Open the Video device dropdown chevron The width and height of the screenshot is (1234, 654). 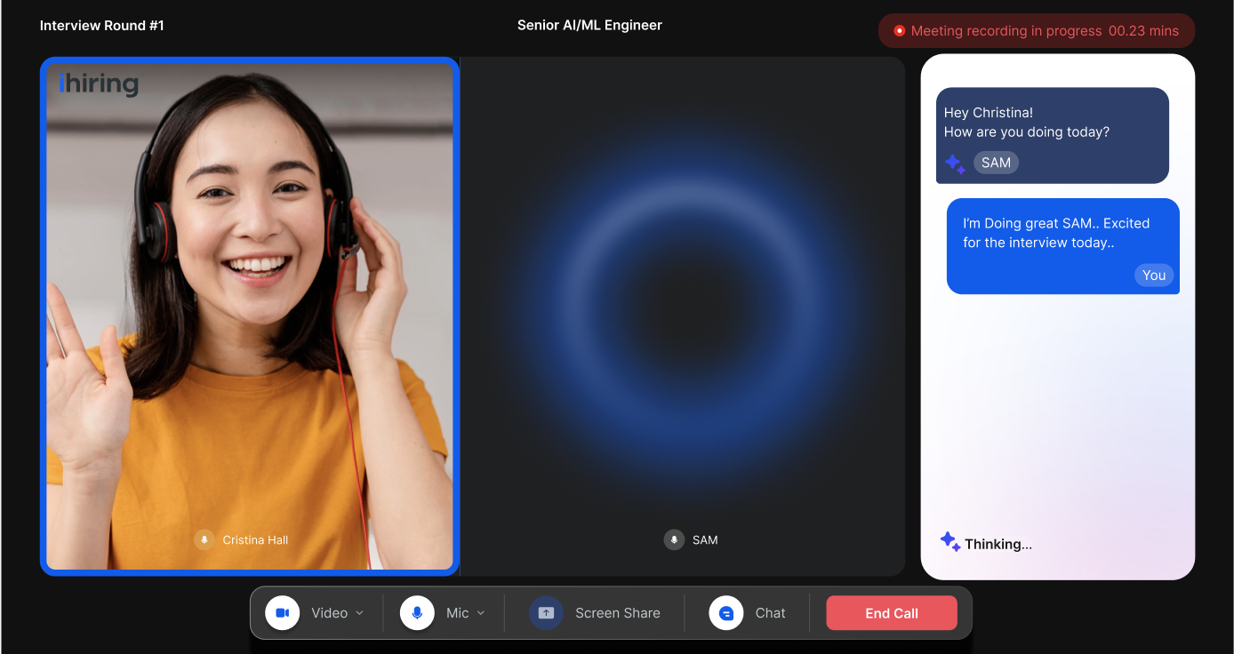[361, 612]
